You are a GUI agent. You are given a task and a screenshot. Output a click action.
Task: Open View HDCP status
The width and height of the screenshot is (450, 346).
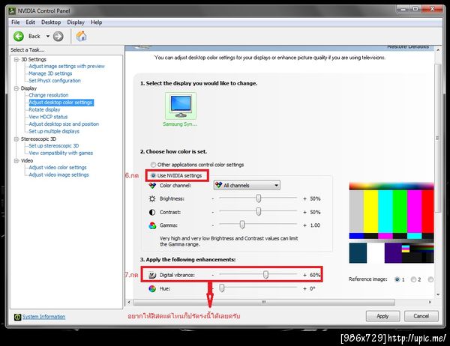(x=48, y=117)
